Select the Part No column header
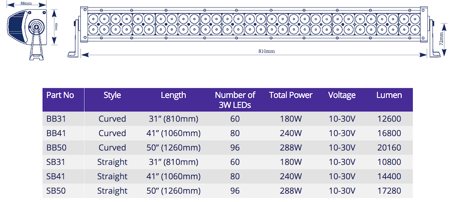Viewport: 452px width, 202px height. point(60,95)
